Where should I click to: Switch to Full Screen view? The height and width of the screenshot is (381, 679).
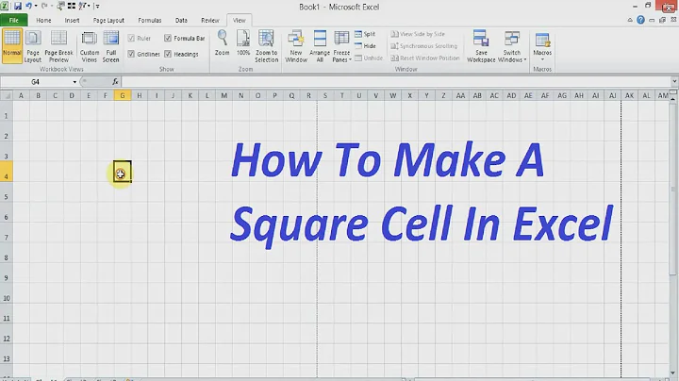click(111, 46)
